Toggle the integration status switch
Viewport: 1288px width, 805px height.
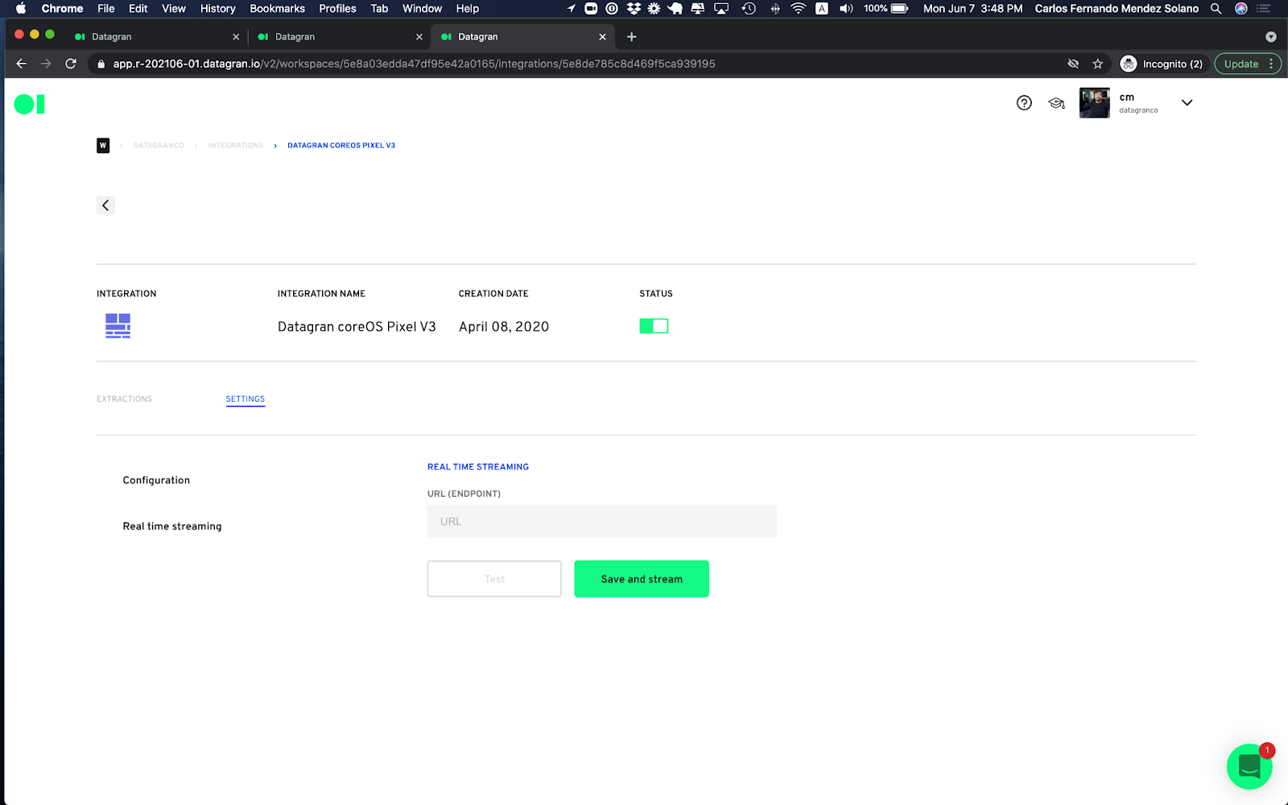pos(654,326)
